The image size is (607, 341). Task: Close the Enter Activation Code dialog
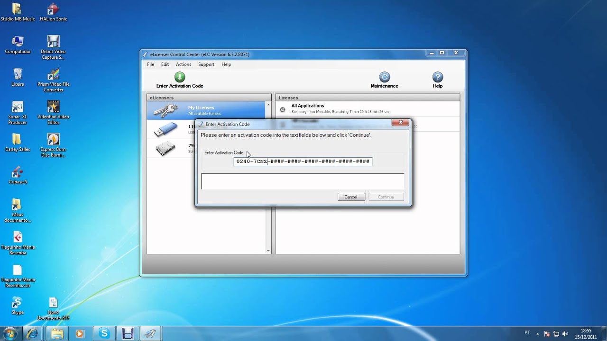pos(401,123)
